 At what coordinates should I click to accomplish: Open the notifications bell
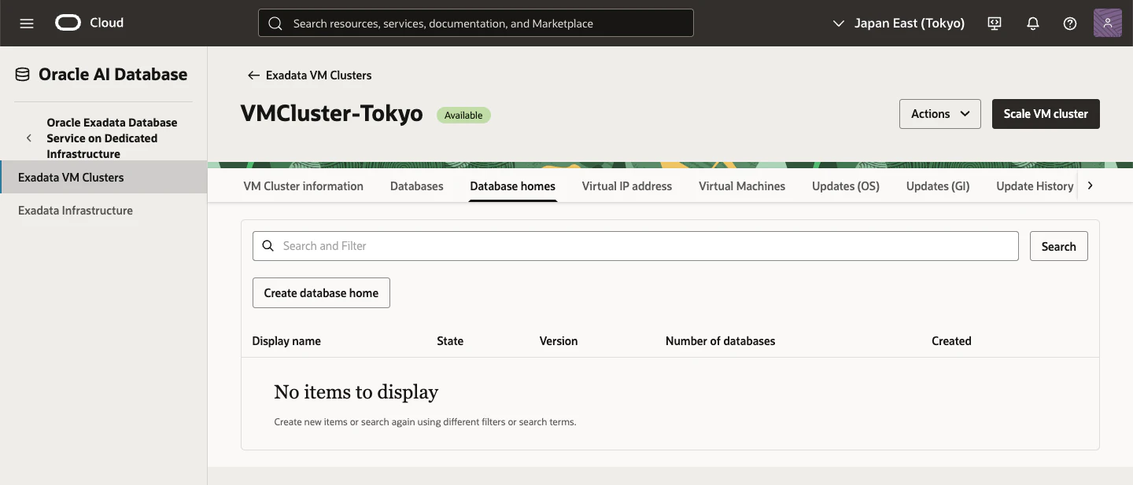coord(1033,24)
